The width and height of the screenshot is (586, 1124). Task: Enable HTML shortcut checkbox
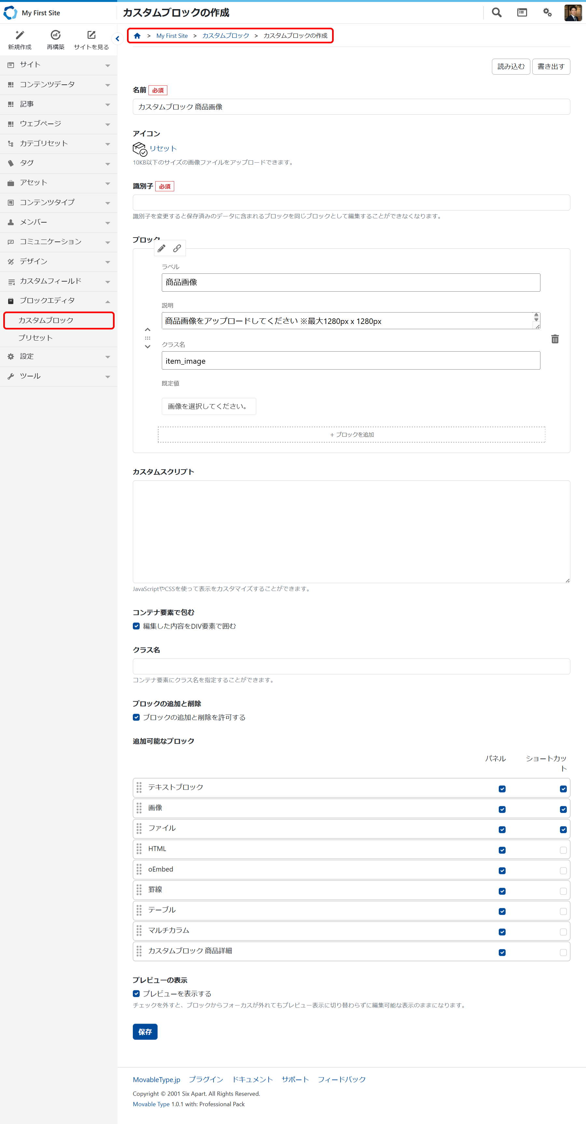pos(563,850)
